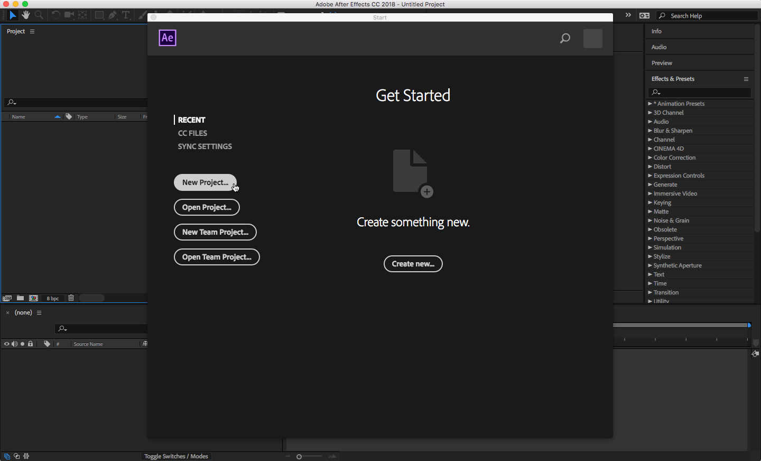Click the Interpret Footage icon in Project panel
The width and height of the screenshot is (761, 461).
coord(7,298)
